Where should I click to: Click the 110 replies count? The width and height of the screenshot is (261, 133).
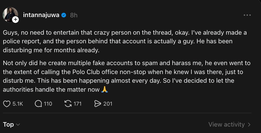(48, 104)
